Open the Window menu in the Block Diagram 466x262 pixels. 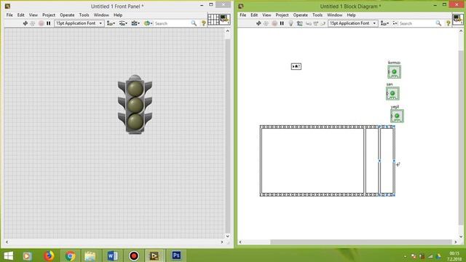[x=335, y=15]
